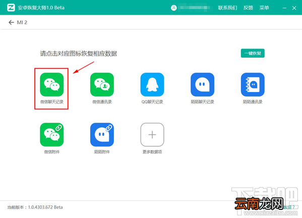Click the heading 请点击对应图标恢复相应数据
Image resolution: width=302 pixels, height=218 pixels.
click(78, 54)
